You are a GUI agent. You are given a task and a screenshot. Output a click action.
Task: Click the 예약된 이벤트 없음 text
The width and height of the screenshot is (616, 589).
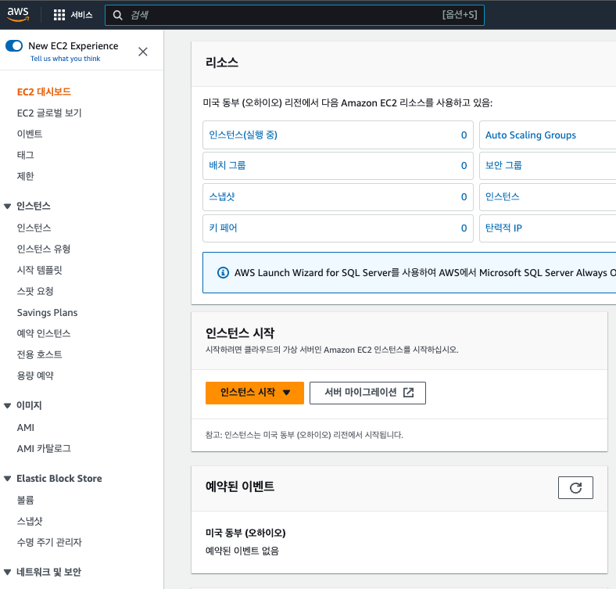pos(242,551)
